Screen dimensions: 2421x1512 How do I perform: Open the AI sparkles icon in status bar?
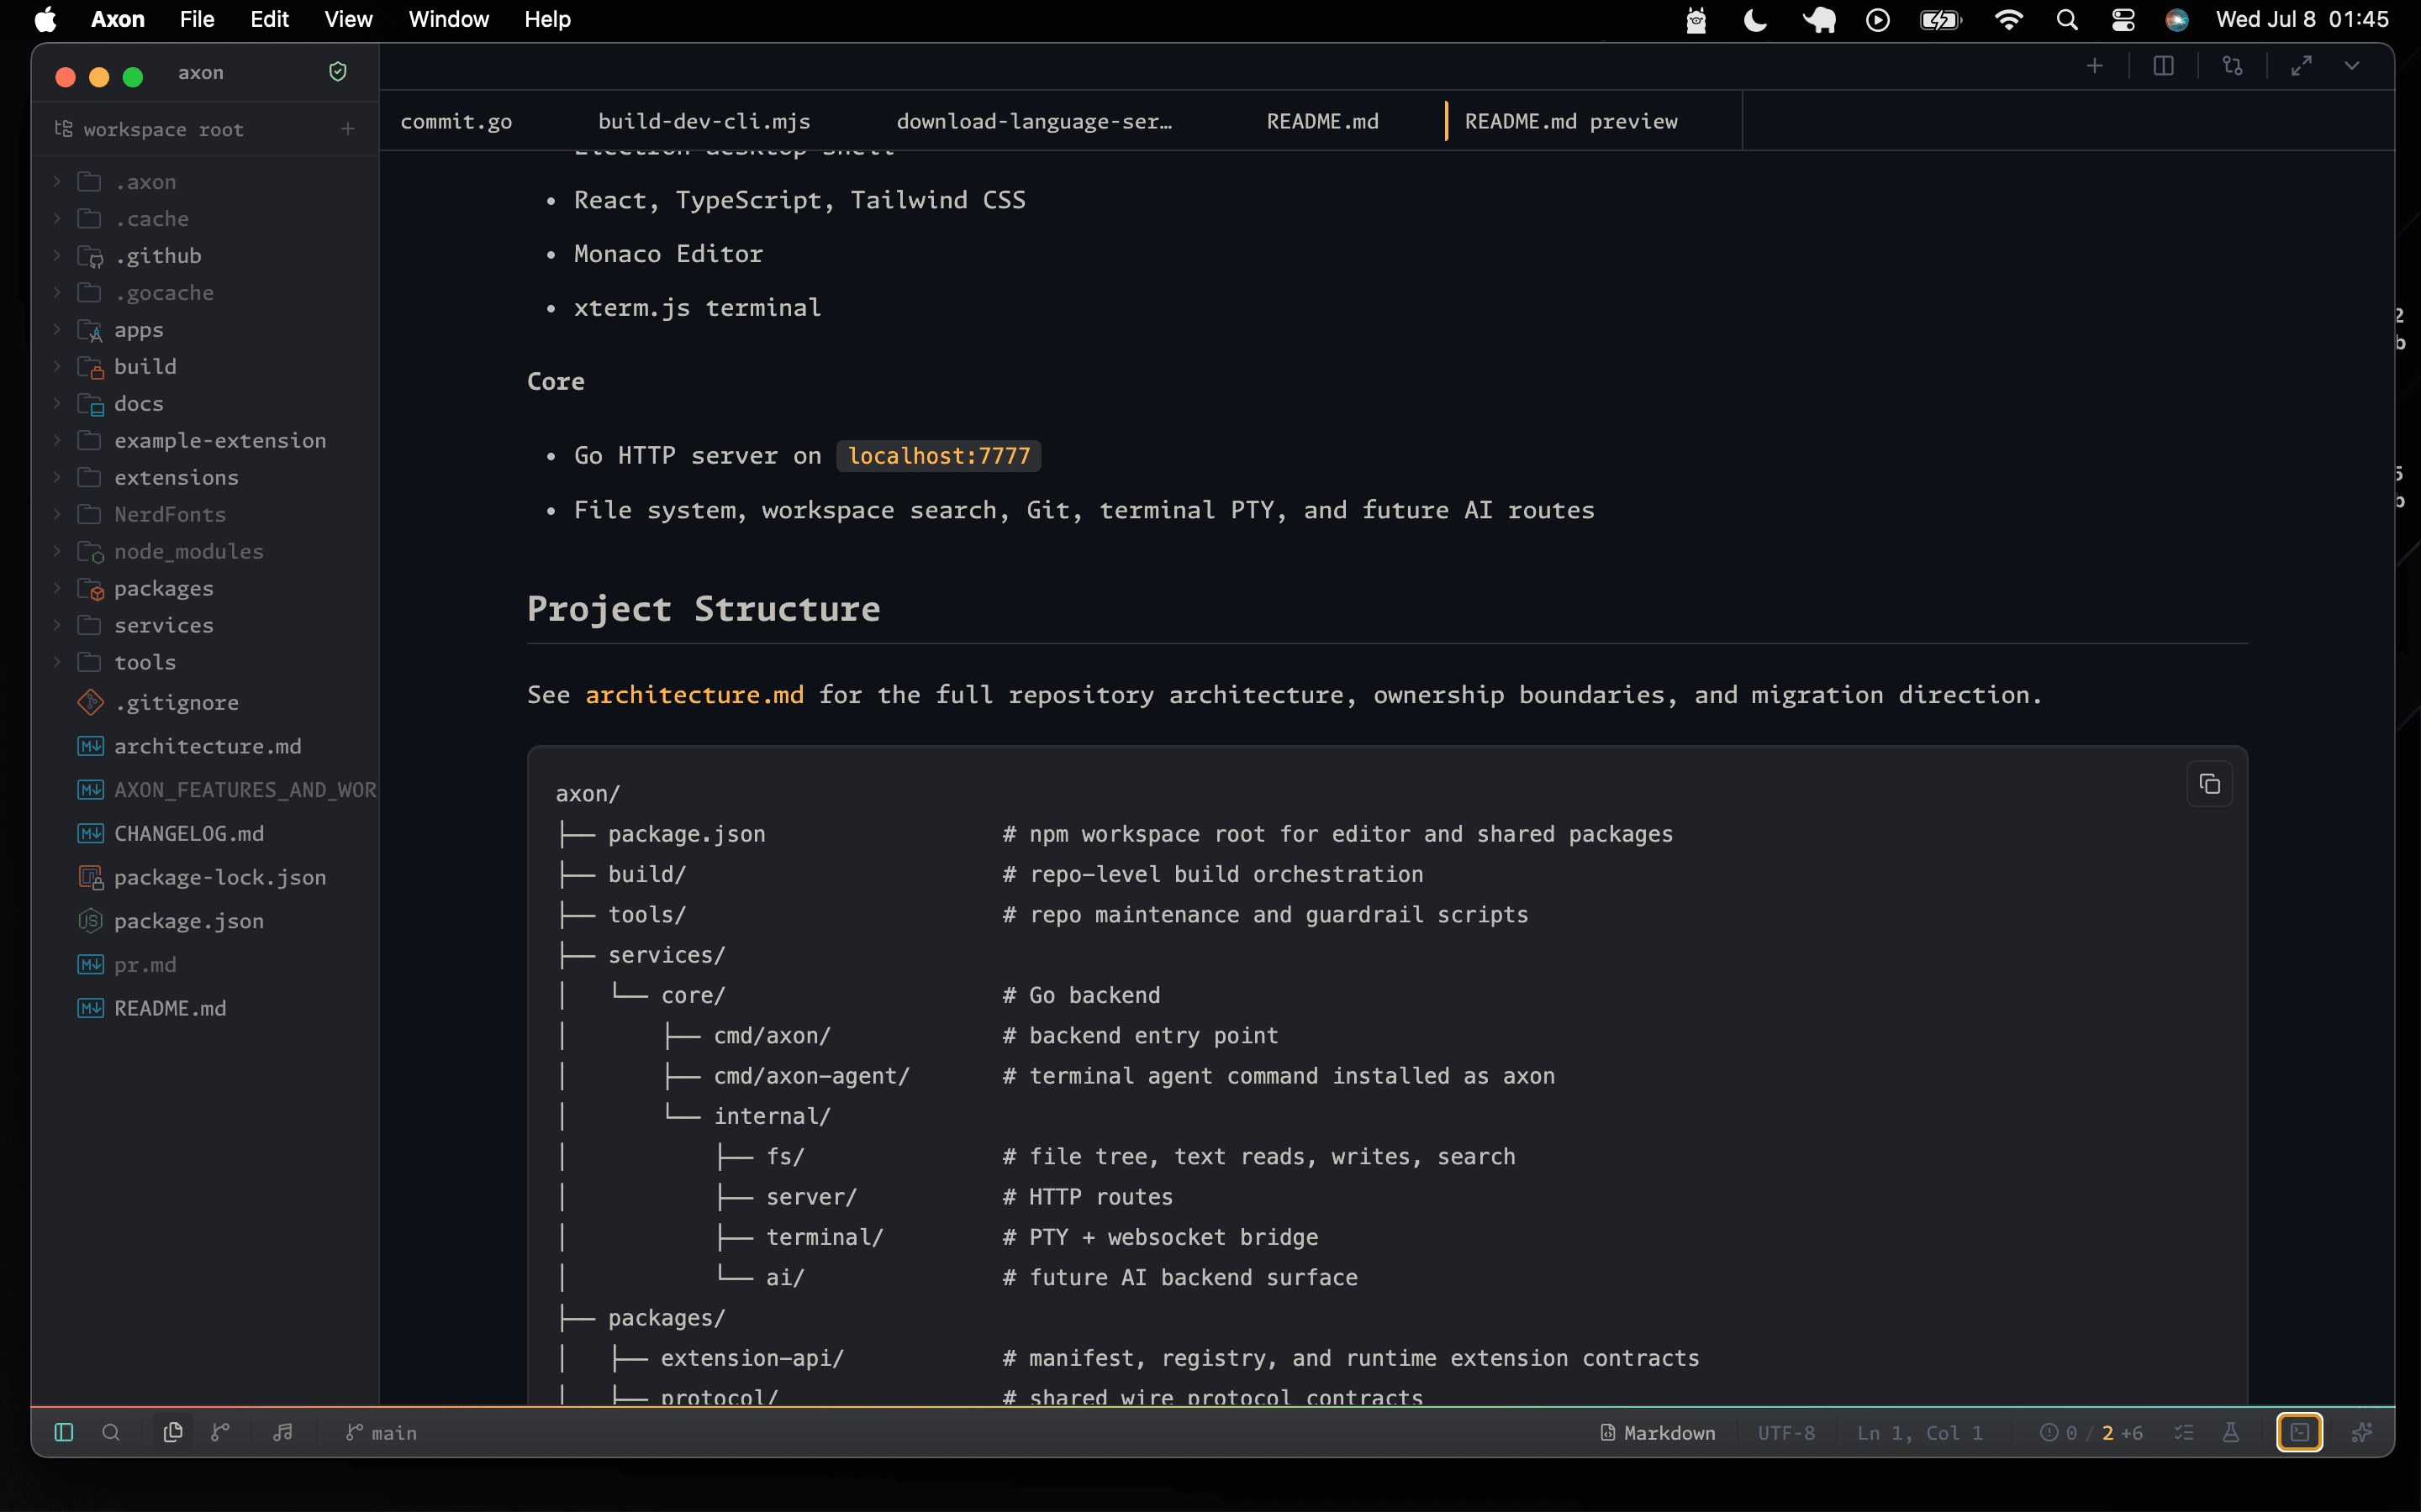[2362, 1432]
